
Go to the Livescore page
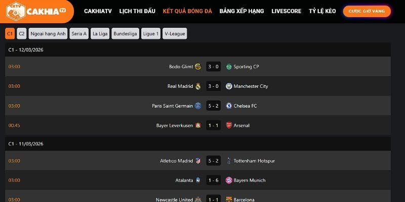coord(286,11)
